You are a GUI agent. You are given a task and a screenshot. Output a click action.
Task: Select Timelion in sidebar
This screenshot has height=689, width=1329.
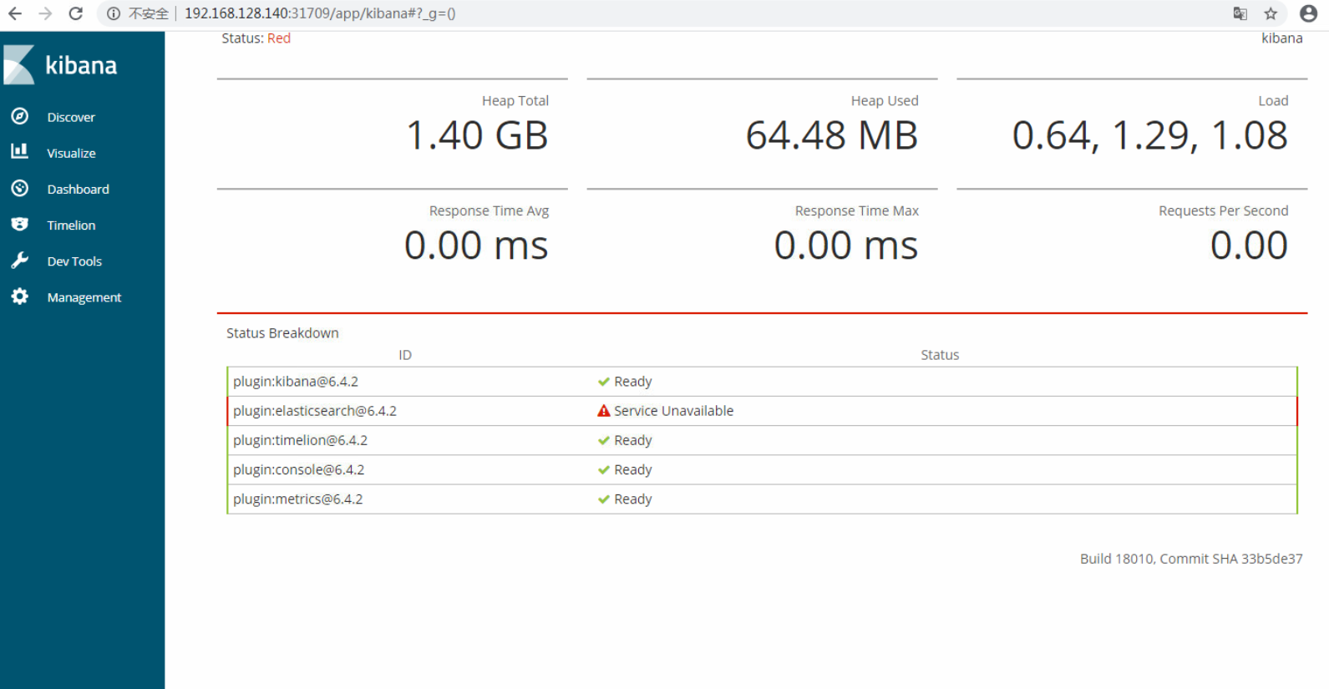pos(71,225)
